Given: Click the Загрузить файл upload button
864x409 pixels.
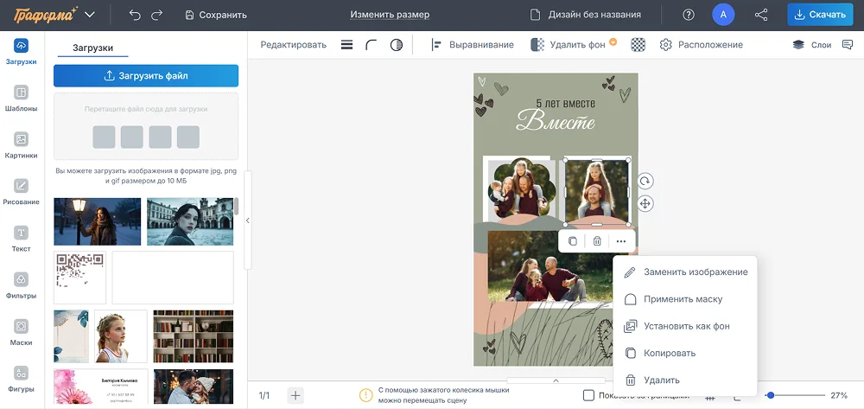Looking at the screenshot, I should [146, 75].
